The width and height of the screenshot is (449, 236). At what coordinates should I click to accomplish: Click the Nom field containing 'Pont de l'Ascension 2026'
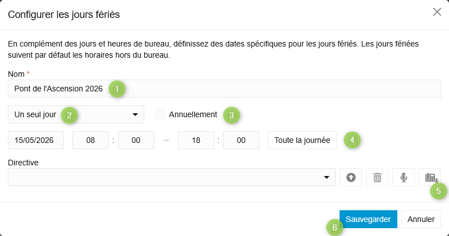coord(224,89)
